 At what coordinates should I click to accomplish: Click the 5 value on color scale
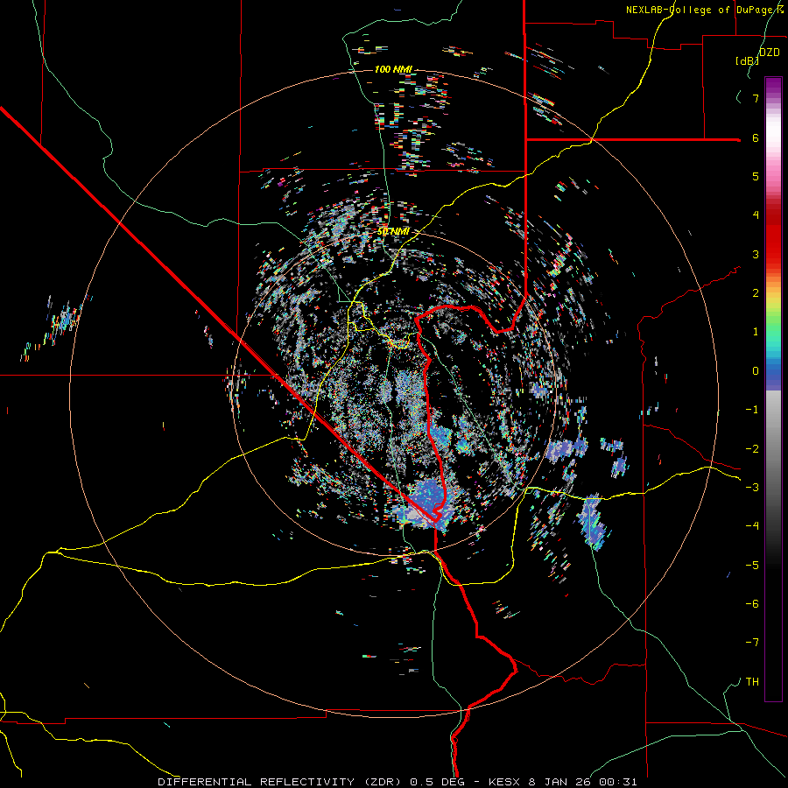(756, 176)
